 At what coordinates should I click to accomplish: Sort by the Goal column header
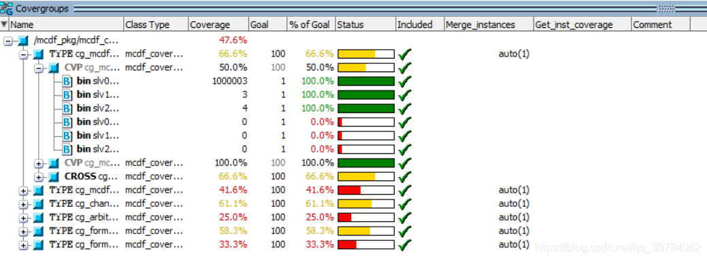coord(268,25)
